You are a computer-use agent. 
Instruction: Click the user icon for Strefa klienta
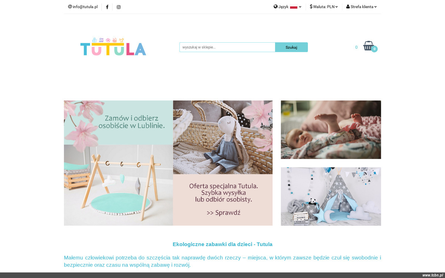coord(348,7)
